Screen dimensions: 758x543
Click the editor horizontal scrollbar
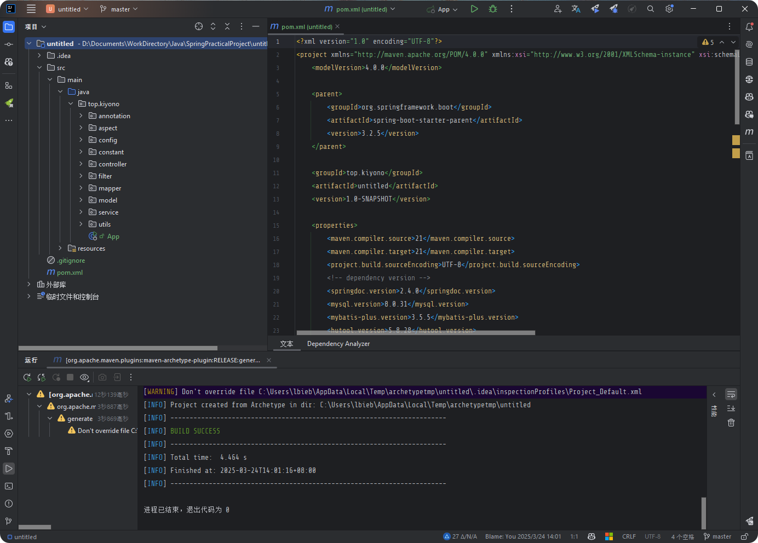416,332
